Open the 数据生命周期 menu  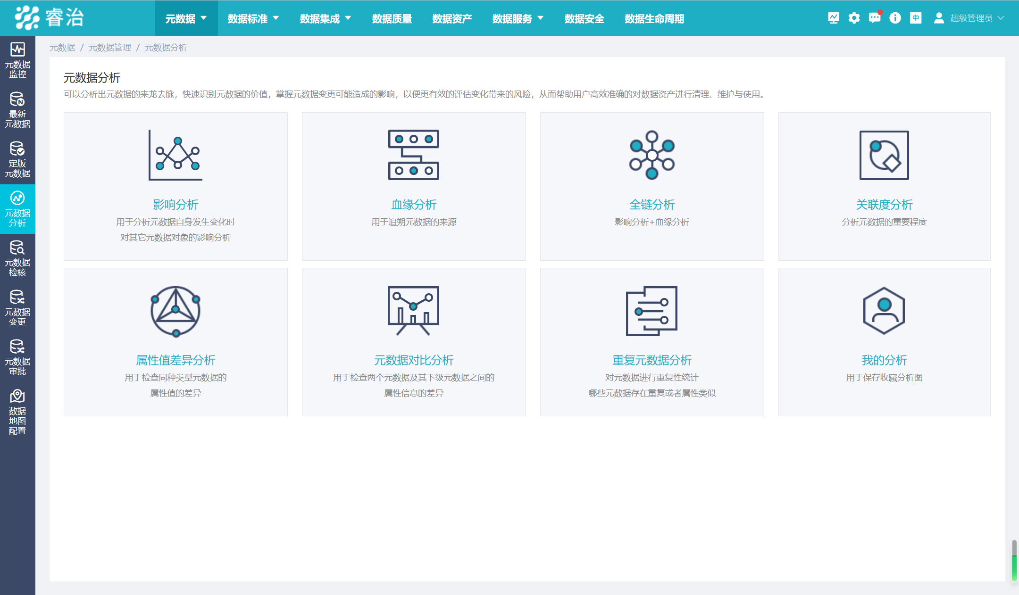654,18
